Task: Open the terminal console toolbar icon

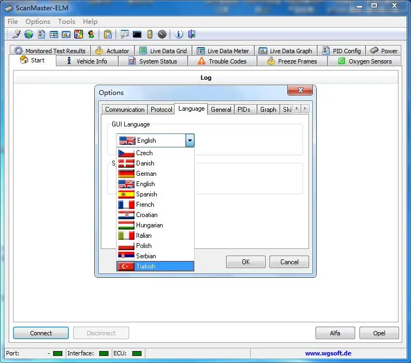Action: coord(137,34)
